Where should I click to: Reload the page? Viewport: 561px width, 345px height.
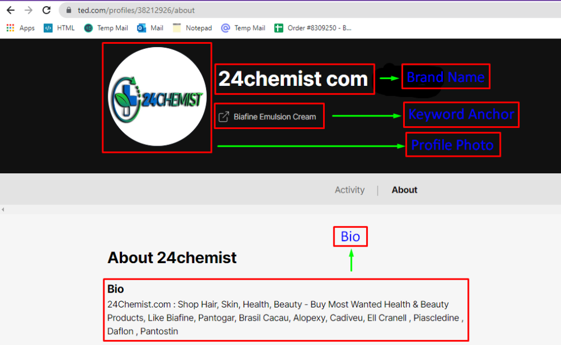point(46,10)
